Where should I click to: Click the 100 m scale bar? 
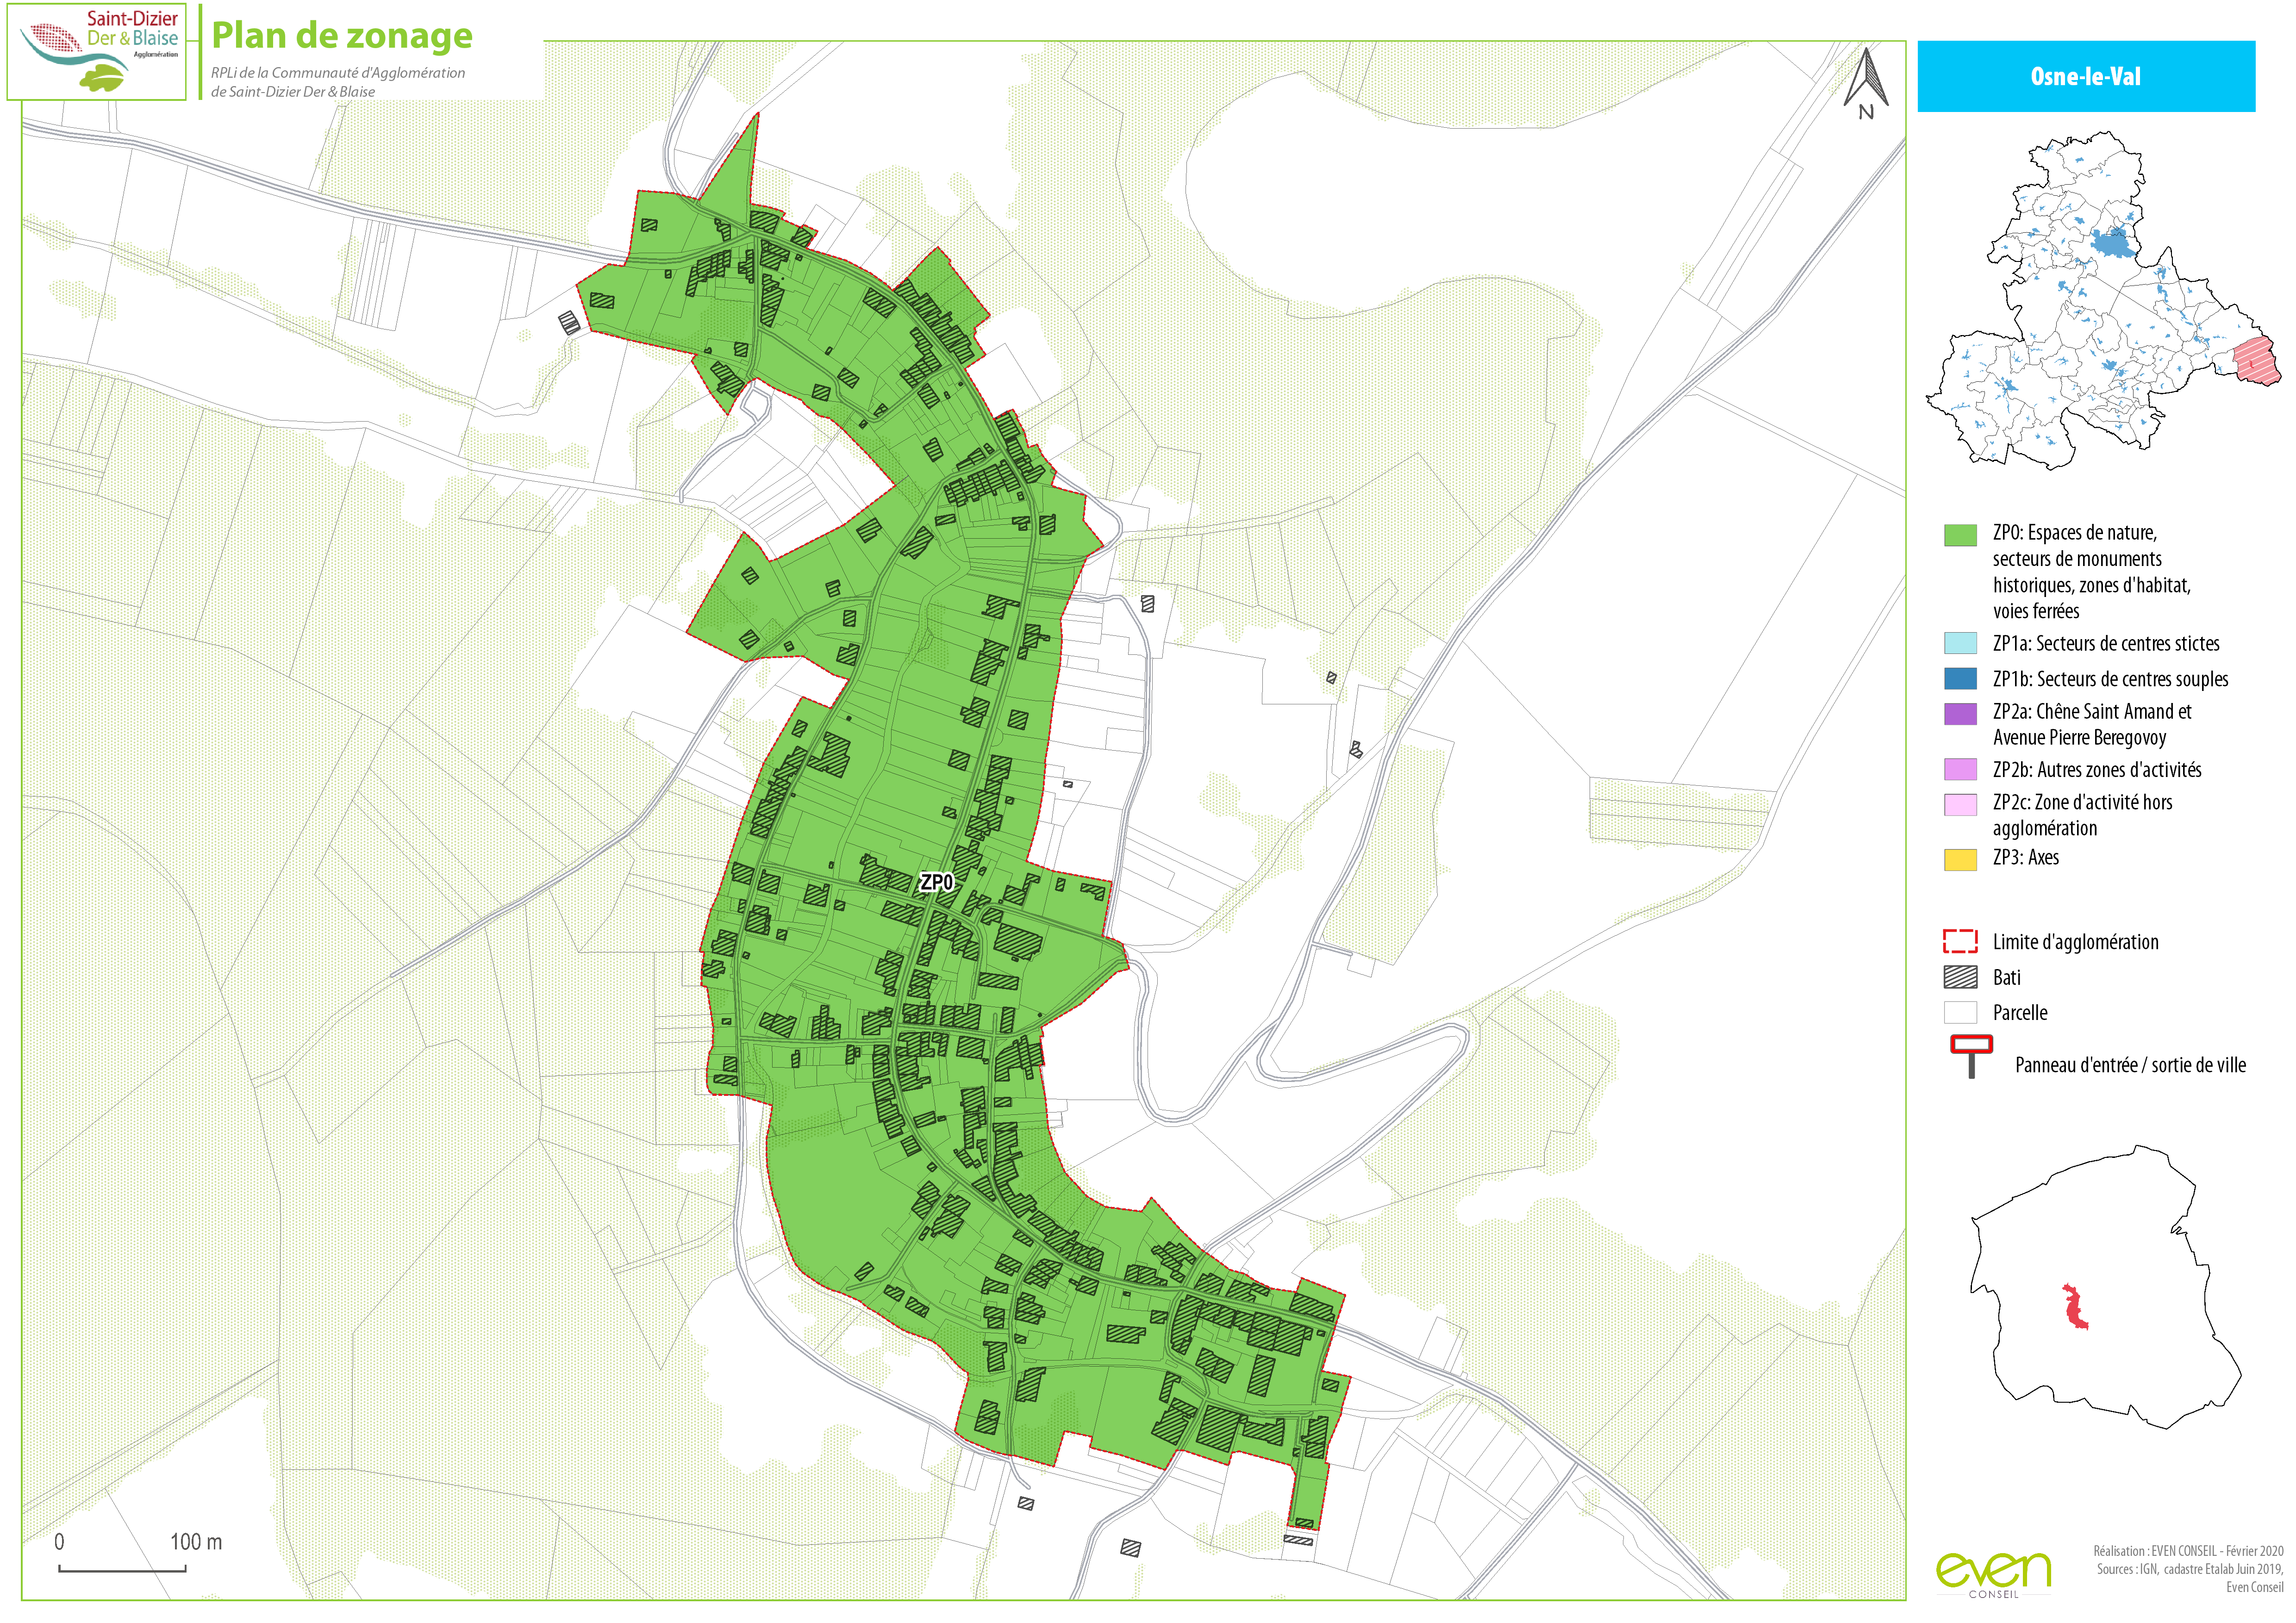click(123, 1568)
